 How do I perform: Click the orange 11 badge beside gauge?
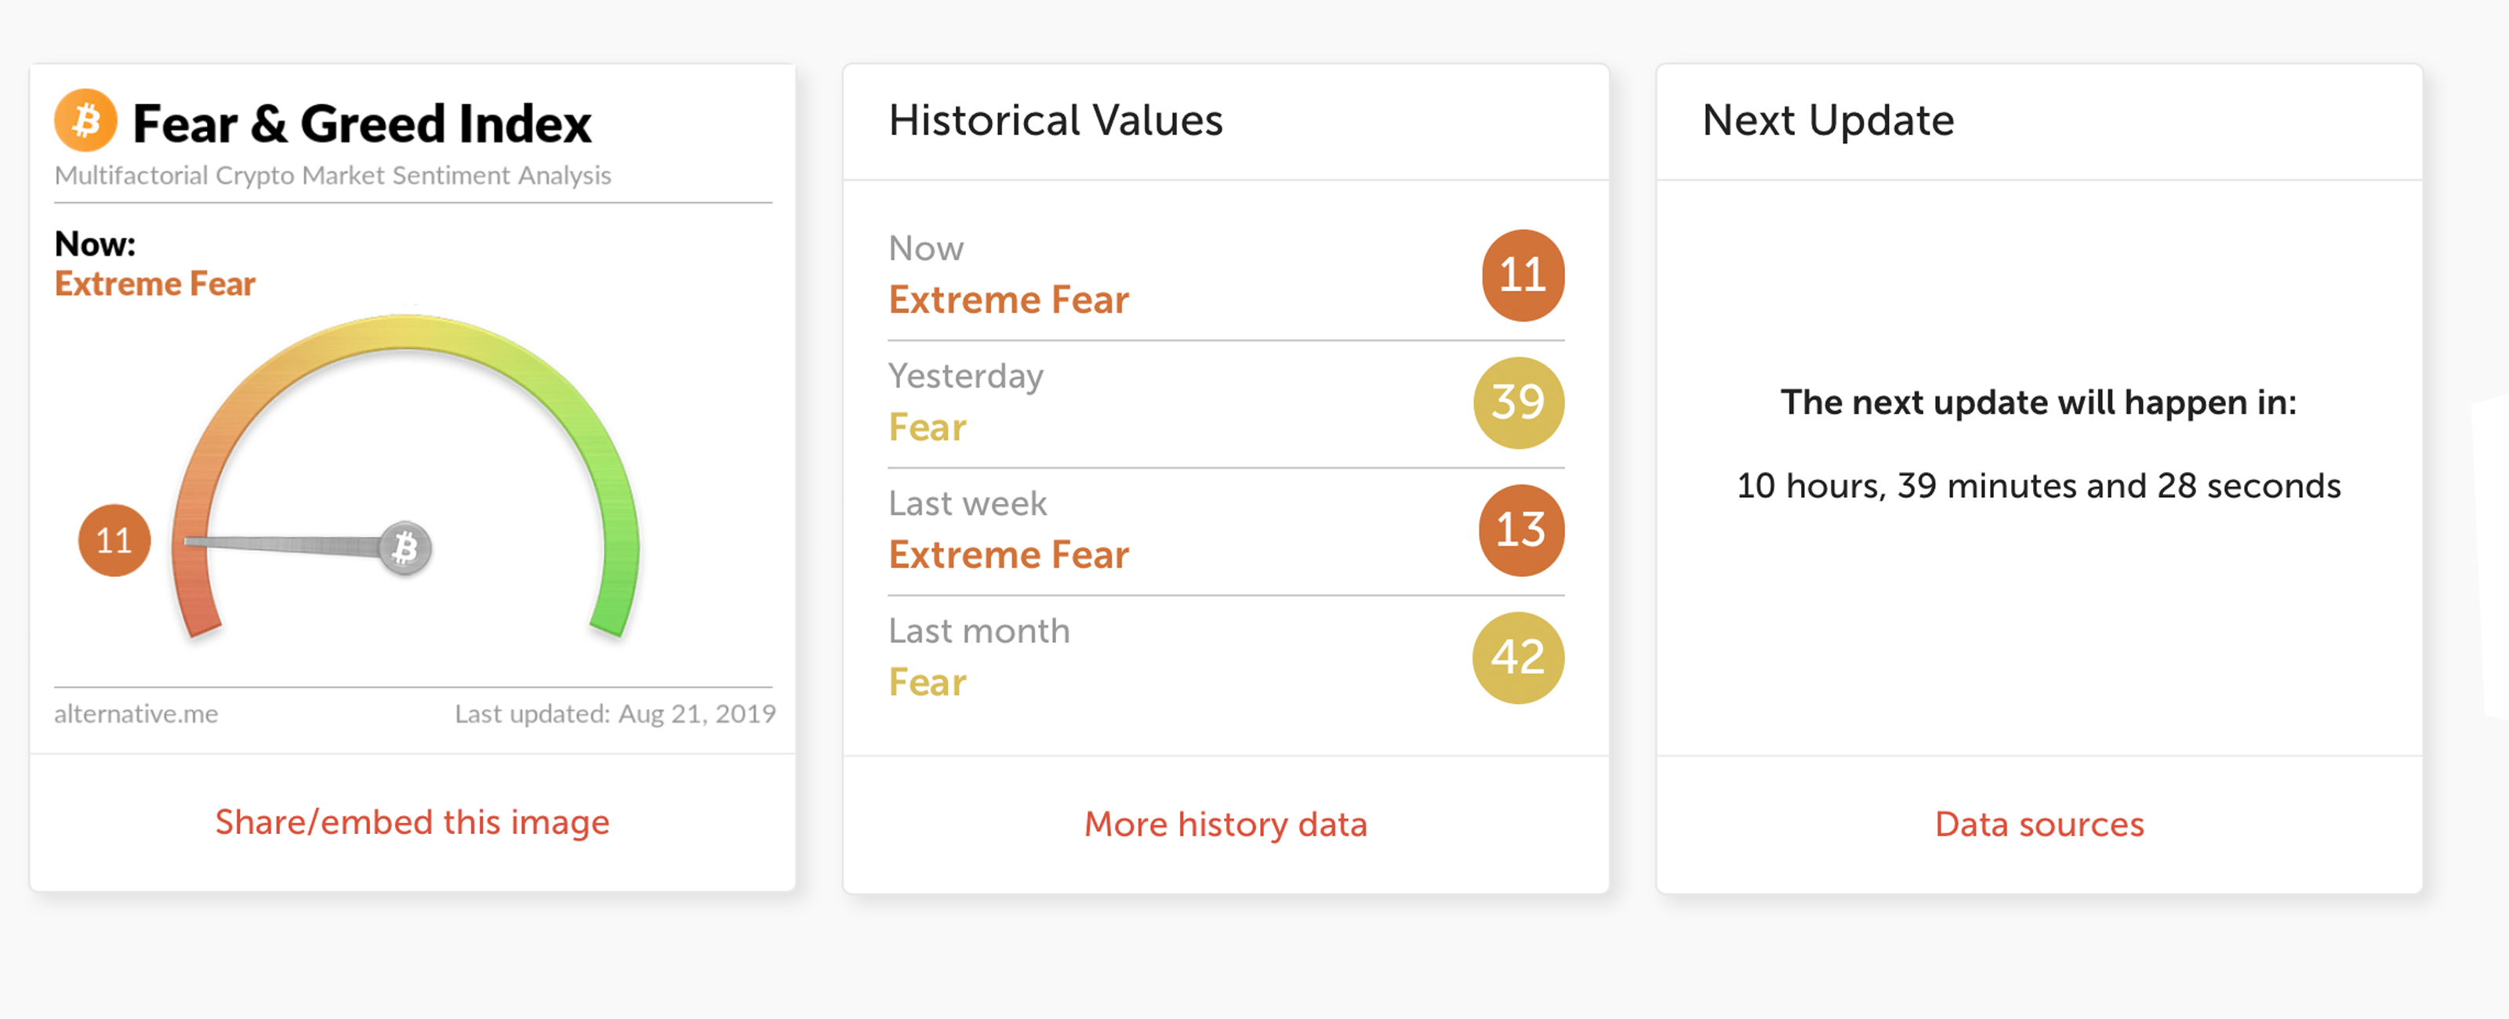[x=114, y=541]
